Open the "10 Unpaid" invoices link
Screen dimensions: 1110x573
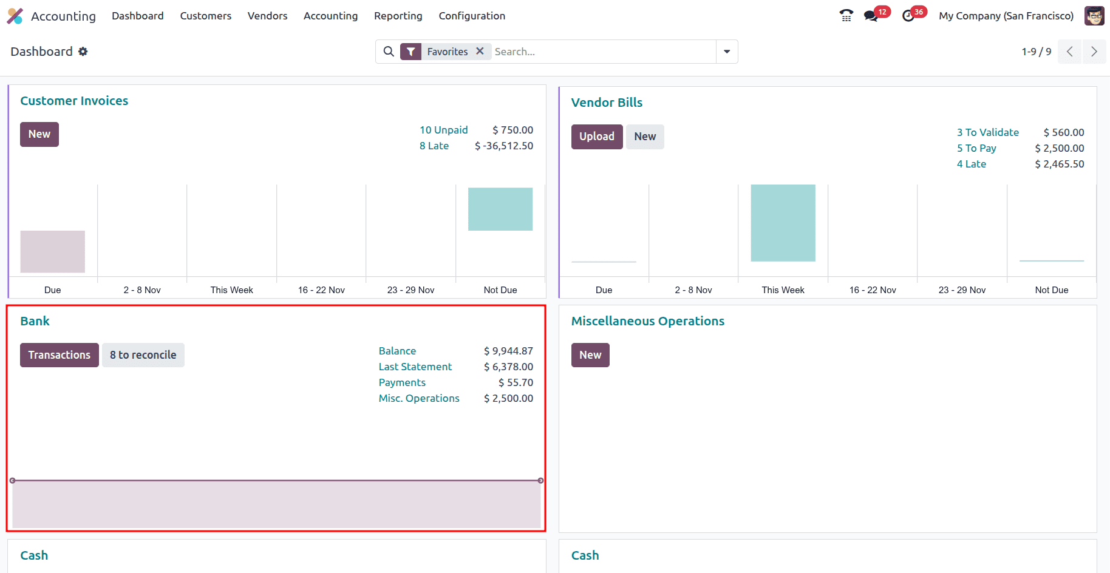point(443,130)
